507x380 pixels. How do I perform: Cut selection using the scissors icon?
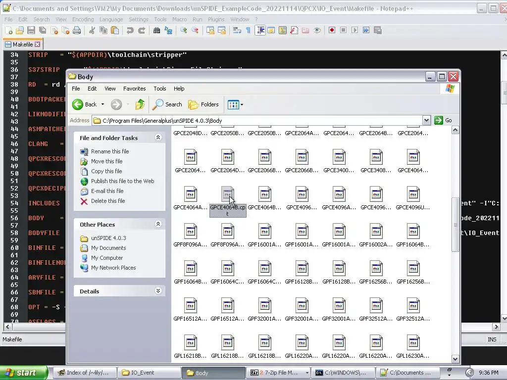pos(92,30)
